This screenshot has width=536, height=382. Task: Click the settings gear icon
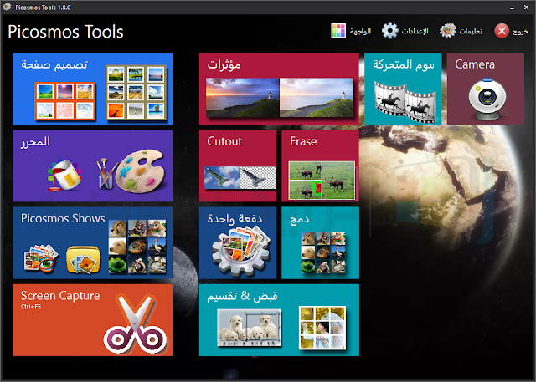pos(390,31)
